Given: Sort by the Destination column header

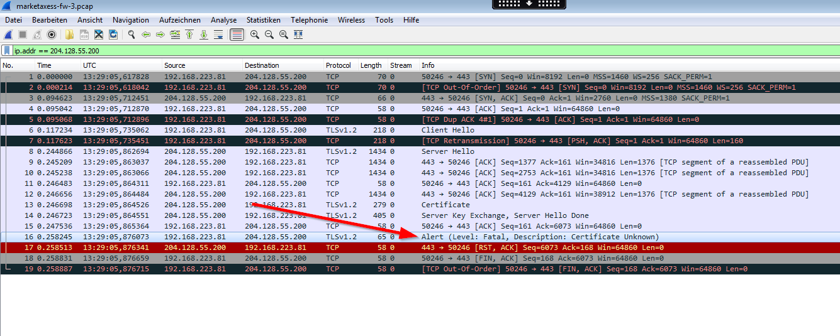Looking at the screenshot, I should click(283, 65).
